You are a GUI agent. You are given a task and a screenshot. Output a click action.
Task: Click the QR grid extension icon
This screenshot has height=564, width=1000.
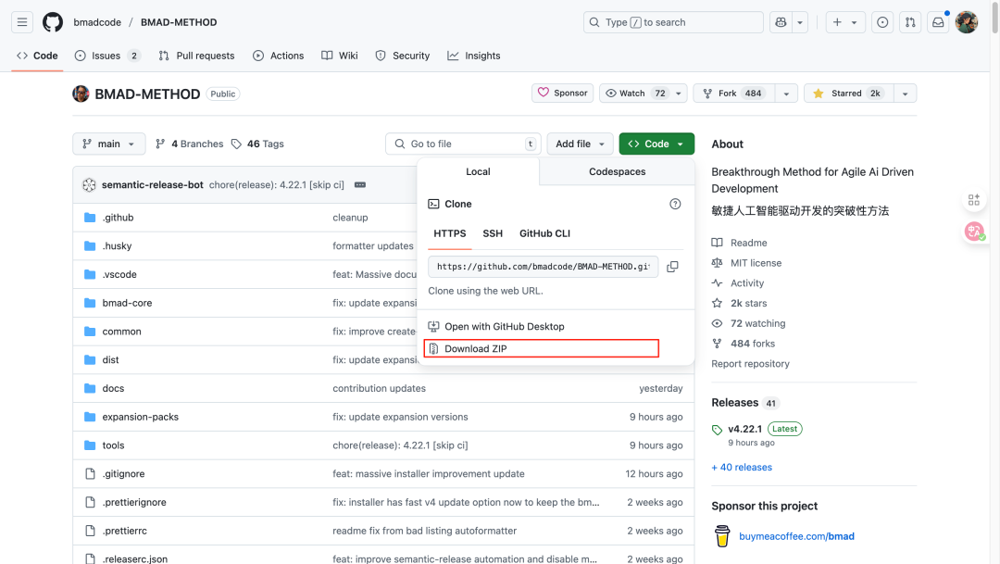click(974, 200)
